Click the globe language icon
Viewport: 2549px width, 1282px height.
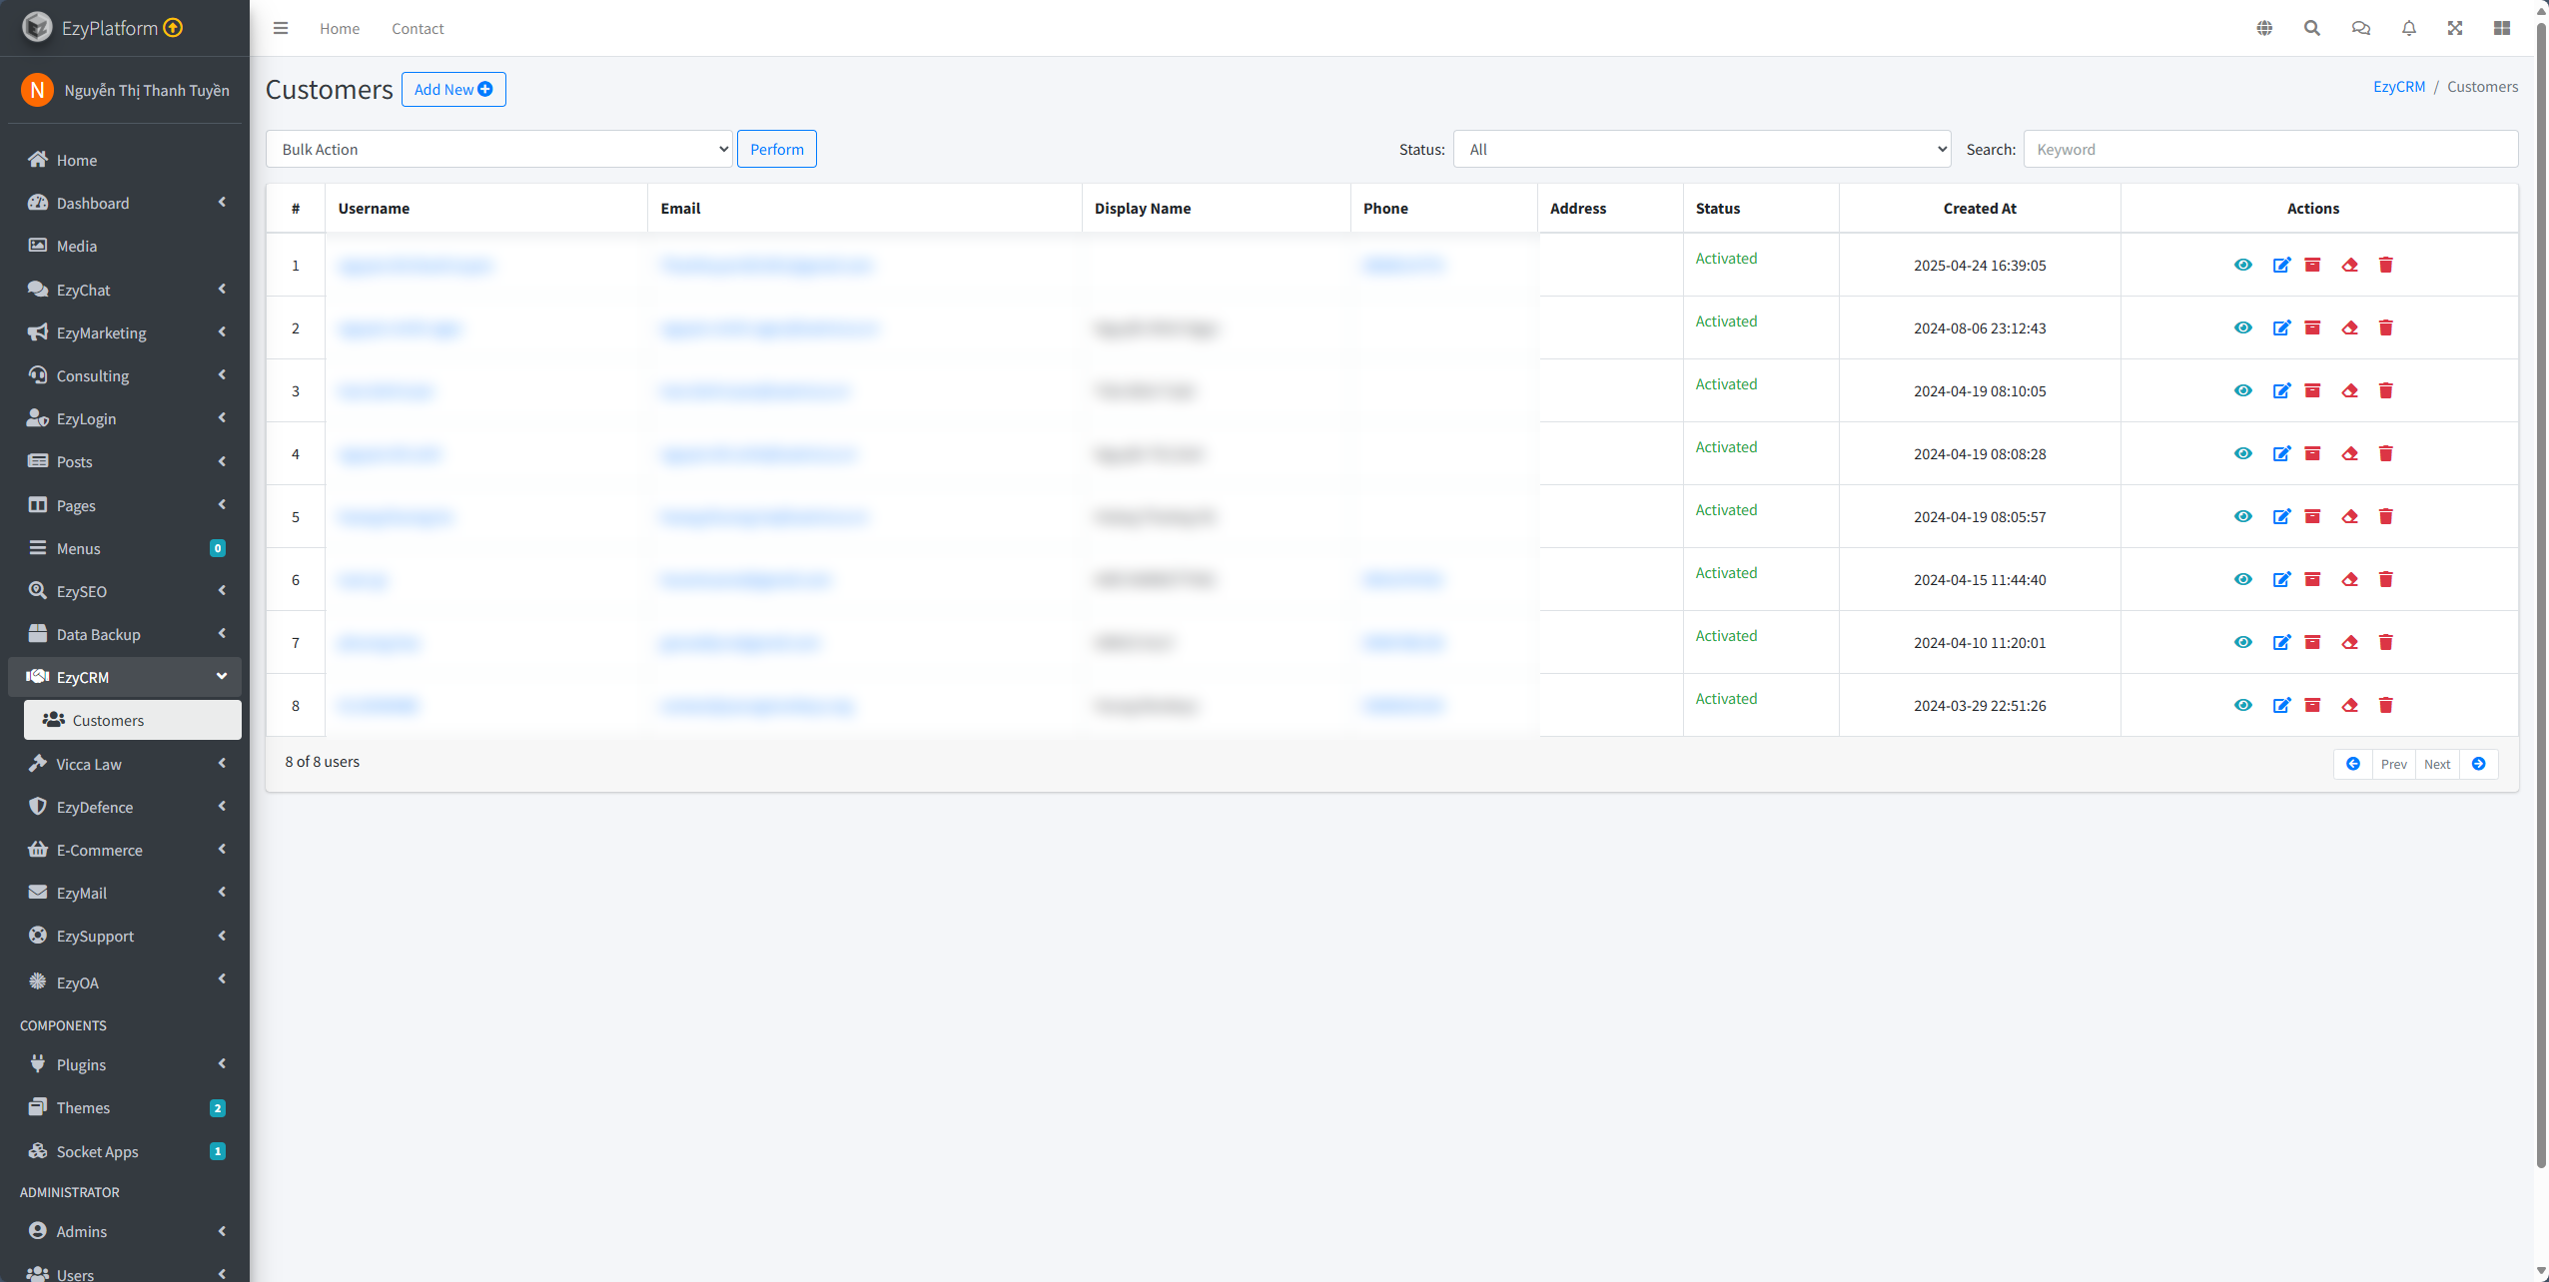(x=2264, y=28)
